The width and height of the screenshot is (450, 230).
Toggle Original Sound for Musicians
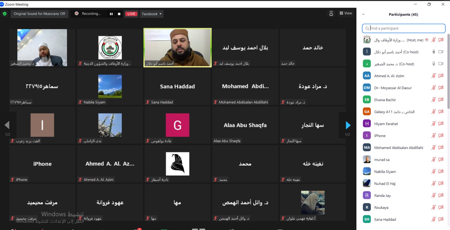coord(39,14)
